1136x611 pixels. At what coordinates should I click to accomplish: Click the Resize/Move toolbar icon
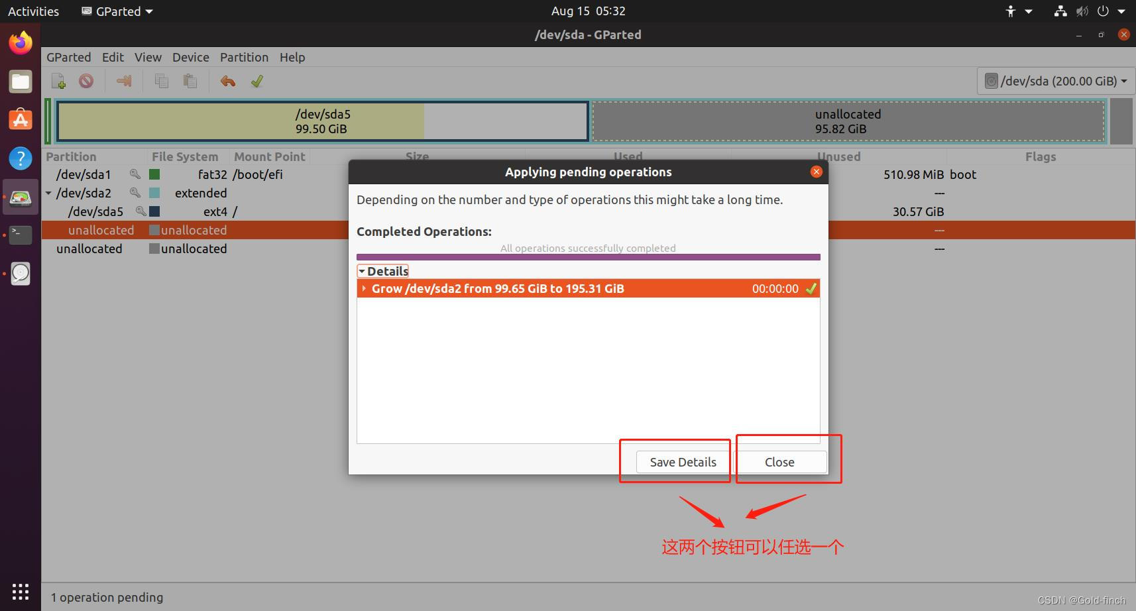(x=124, y=81)
